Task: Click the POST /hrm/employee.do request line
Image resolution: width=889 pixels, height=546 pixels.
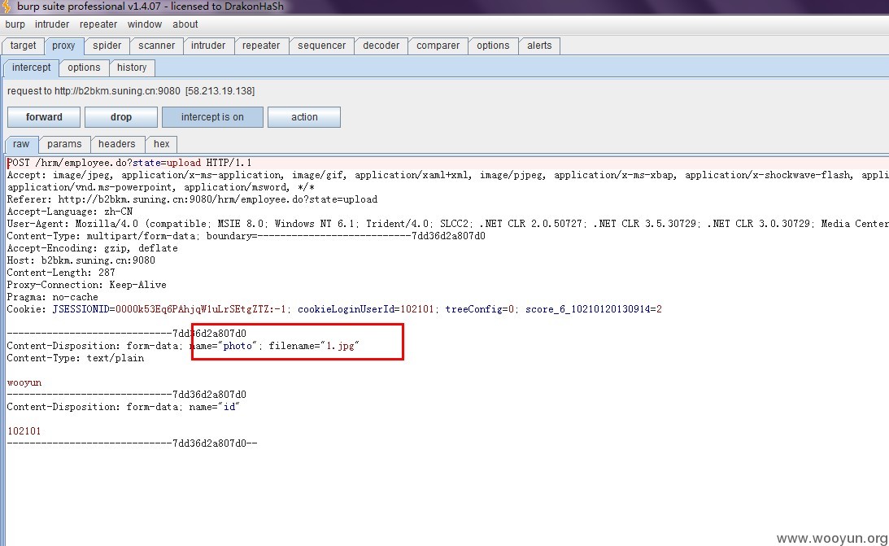Action: (129, 163)
